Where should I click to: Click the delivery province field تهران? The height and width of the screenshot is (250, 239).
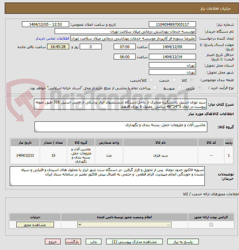pos(172,65)
